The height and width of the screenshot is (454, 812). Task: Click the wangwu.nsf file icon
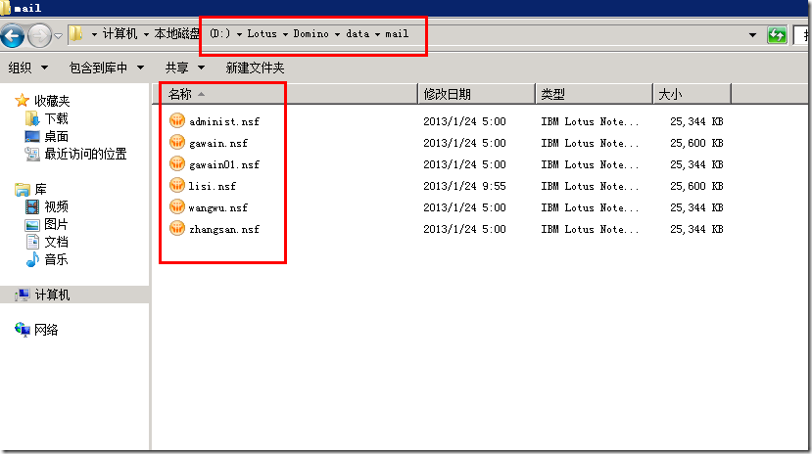pyautogui.click(x=177, y=206)
